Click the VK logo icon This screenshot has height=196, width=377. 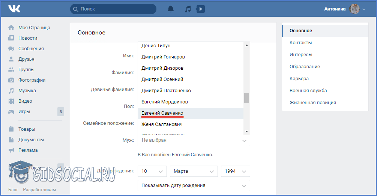click(14, 9)
